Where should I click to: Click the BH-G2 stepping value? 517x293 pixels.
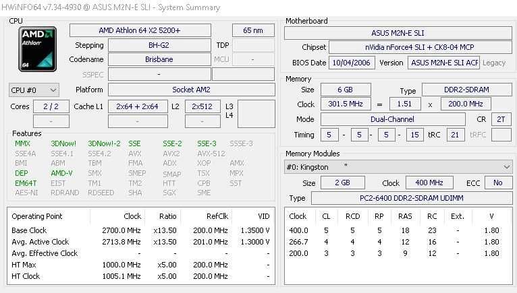click(159, 45)
